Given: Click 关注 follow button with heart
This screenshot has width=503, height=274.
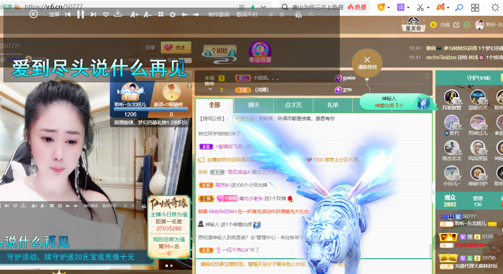Looking at the screenshot, I should tap(176, 47).
